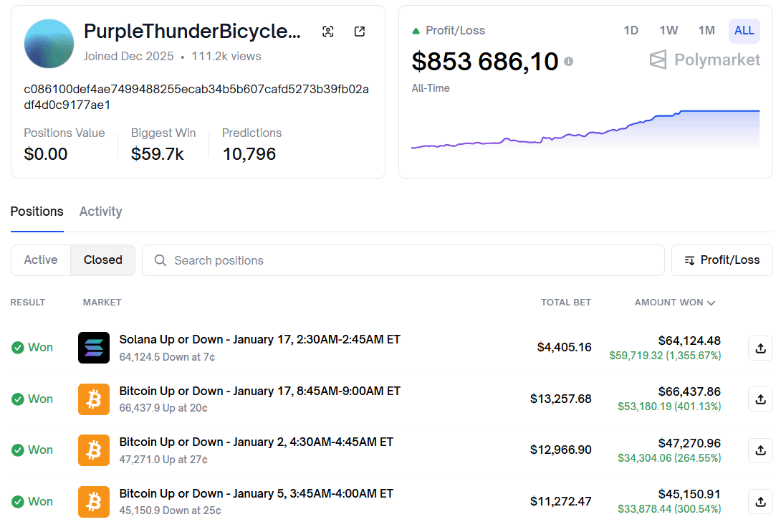781x527 pixels.
Task: Click the Solana market logo icon
Action: (x=94, y=348)
